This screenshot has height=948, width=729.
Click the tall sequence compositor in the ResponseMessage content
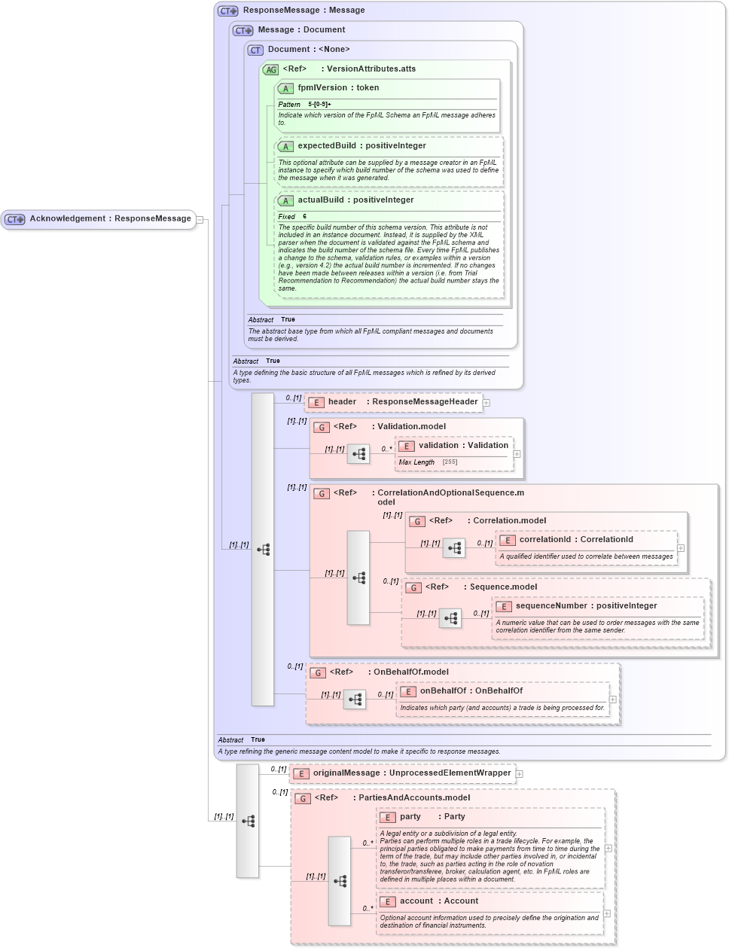(263, 550)
